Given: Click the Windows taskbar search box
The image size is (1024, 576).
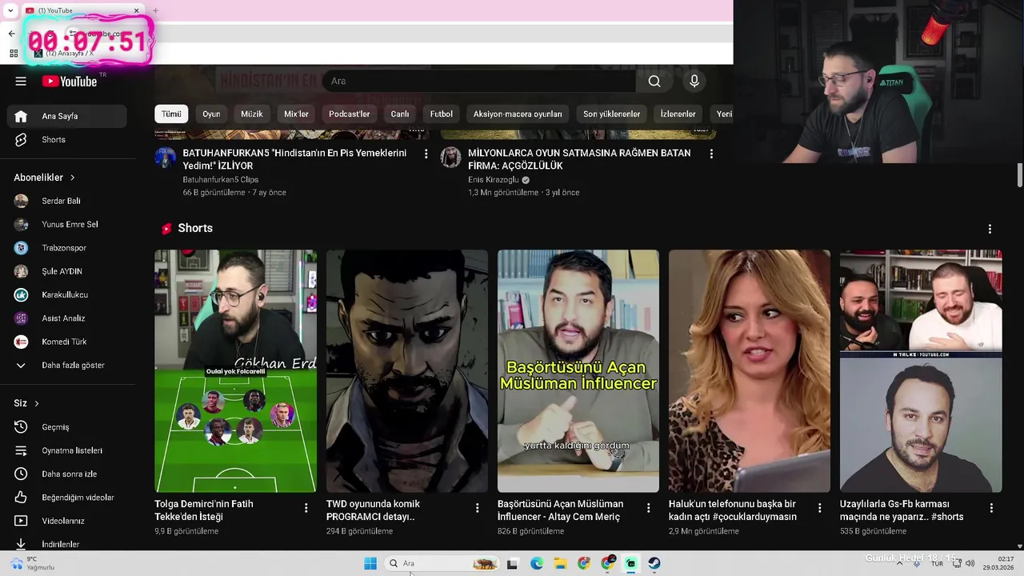Looking at the screenshot, I should click(x=442, y=563).
